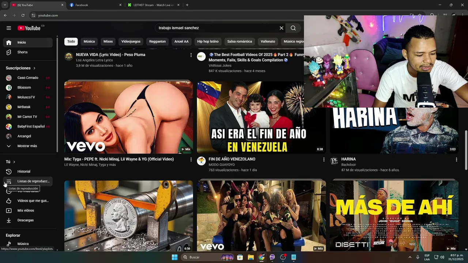Image resolution: width=468 pixels, height=263 pixels.
Task: Open Historial in the sidebar
Action: (x=28, y=172)
